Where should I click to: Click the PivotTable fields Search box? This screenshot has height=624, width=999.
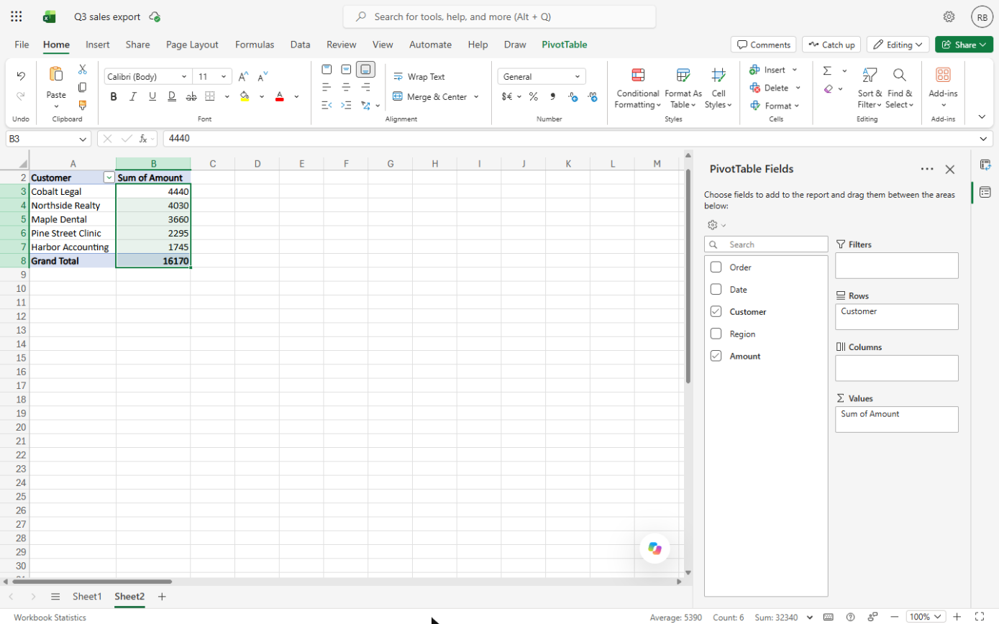click(766, 244)
